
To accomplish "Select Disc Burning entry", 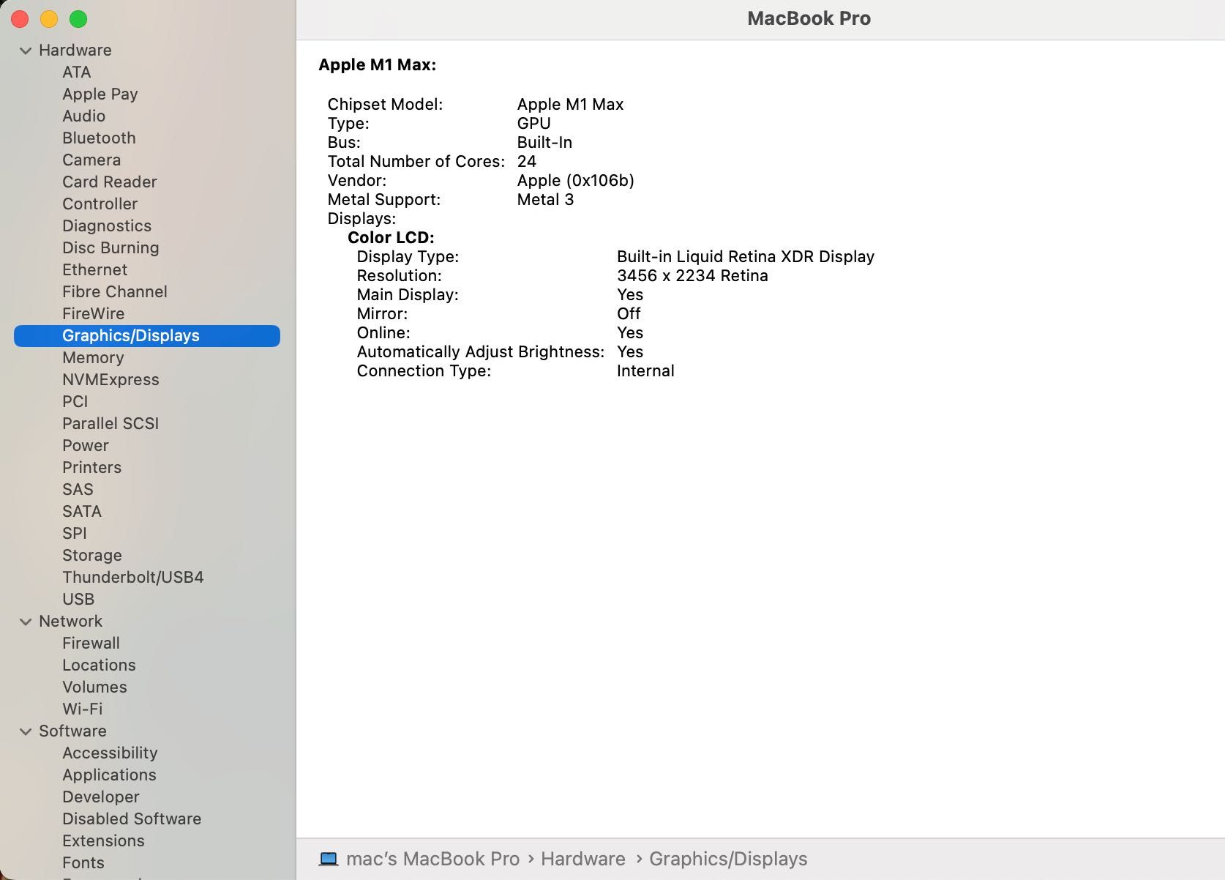I will [110, 247].
